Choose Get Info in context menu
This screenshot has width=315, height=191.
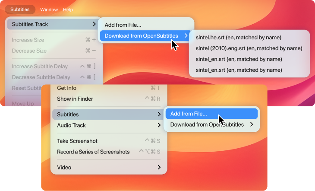108,88
